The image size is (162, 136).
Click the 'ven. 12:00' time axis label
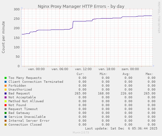pos(83,69)
